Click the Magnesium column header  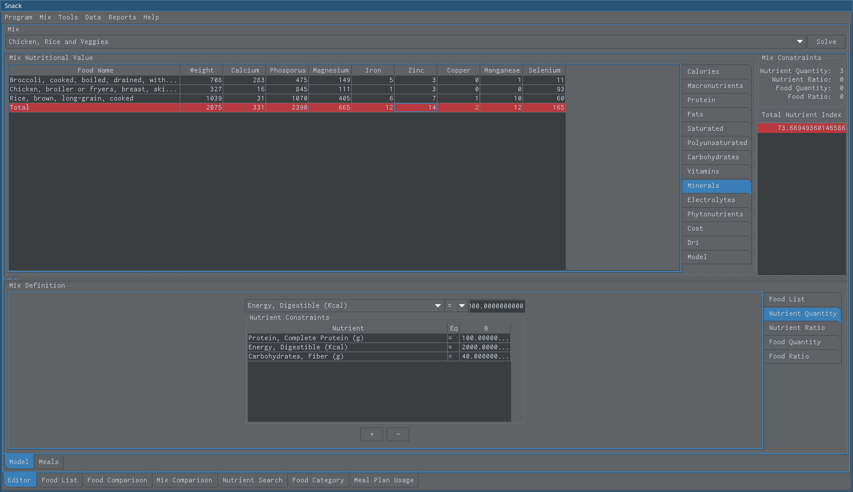331,70
